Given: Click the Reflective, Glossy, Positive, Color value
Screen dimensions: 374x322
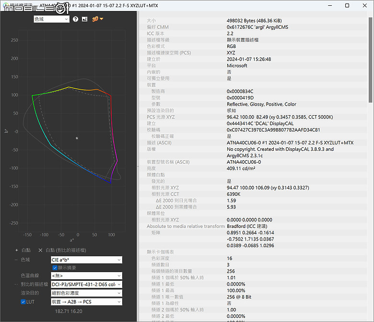Looking at the screenshot, I should [261, 104].
